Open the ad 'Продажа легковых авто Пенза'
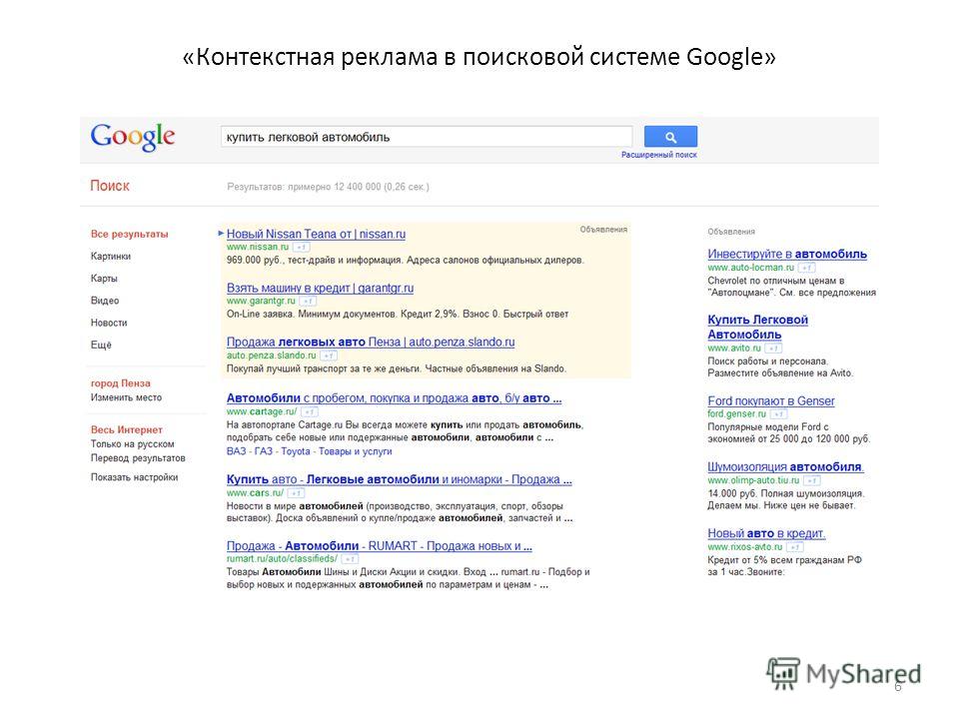Screen dimensions: 959x719 pyautogui.click(x=371, y=342)
